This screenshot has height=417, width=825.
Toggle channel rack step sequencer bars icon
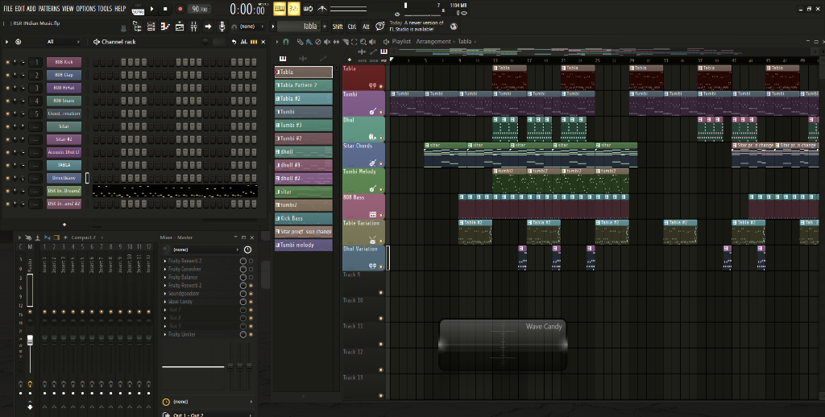254,42
